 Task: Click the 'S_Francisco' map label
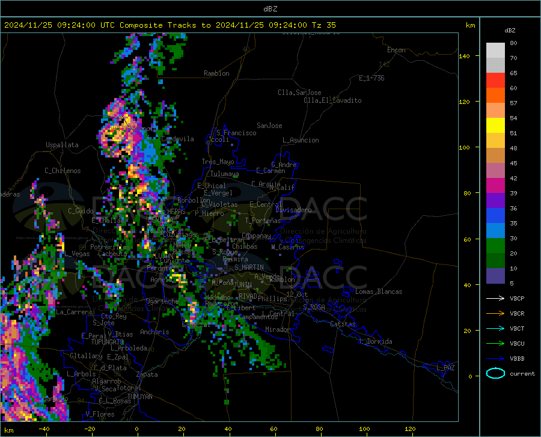[x=237, y=133]
